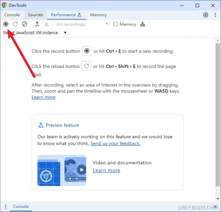Open DevTools settings gear
This screenshot has height=212, width=221.
click(206, 15)
